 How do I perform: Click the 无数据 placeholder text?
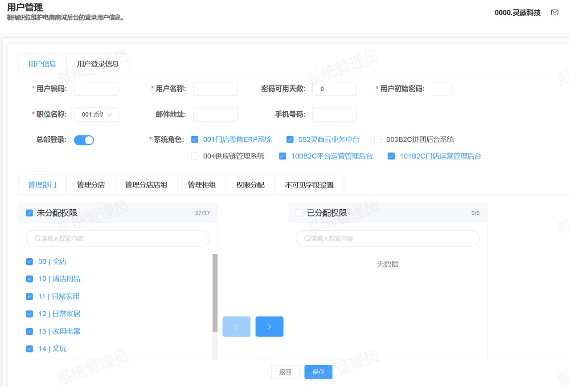click(388, 264)
